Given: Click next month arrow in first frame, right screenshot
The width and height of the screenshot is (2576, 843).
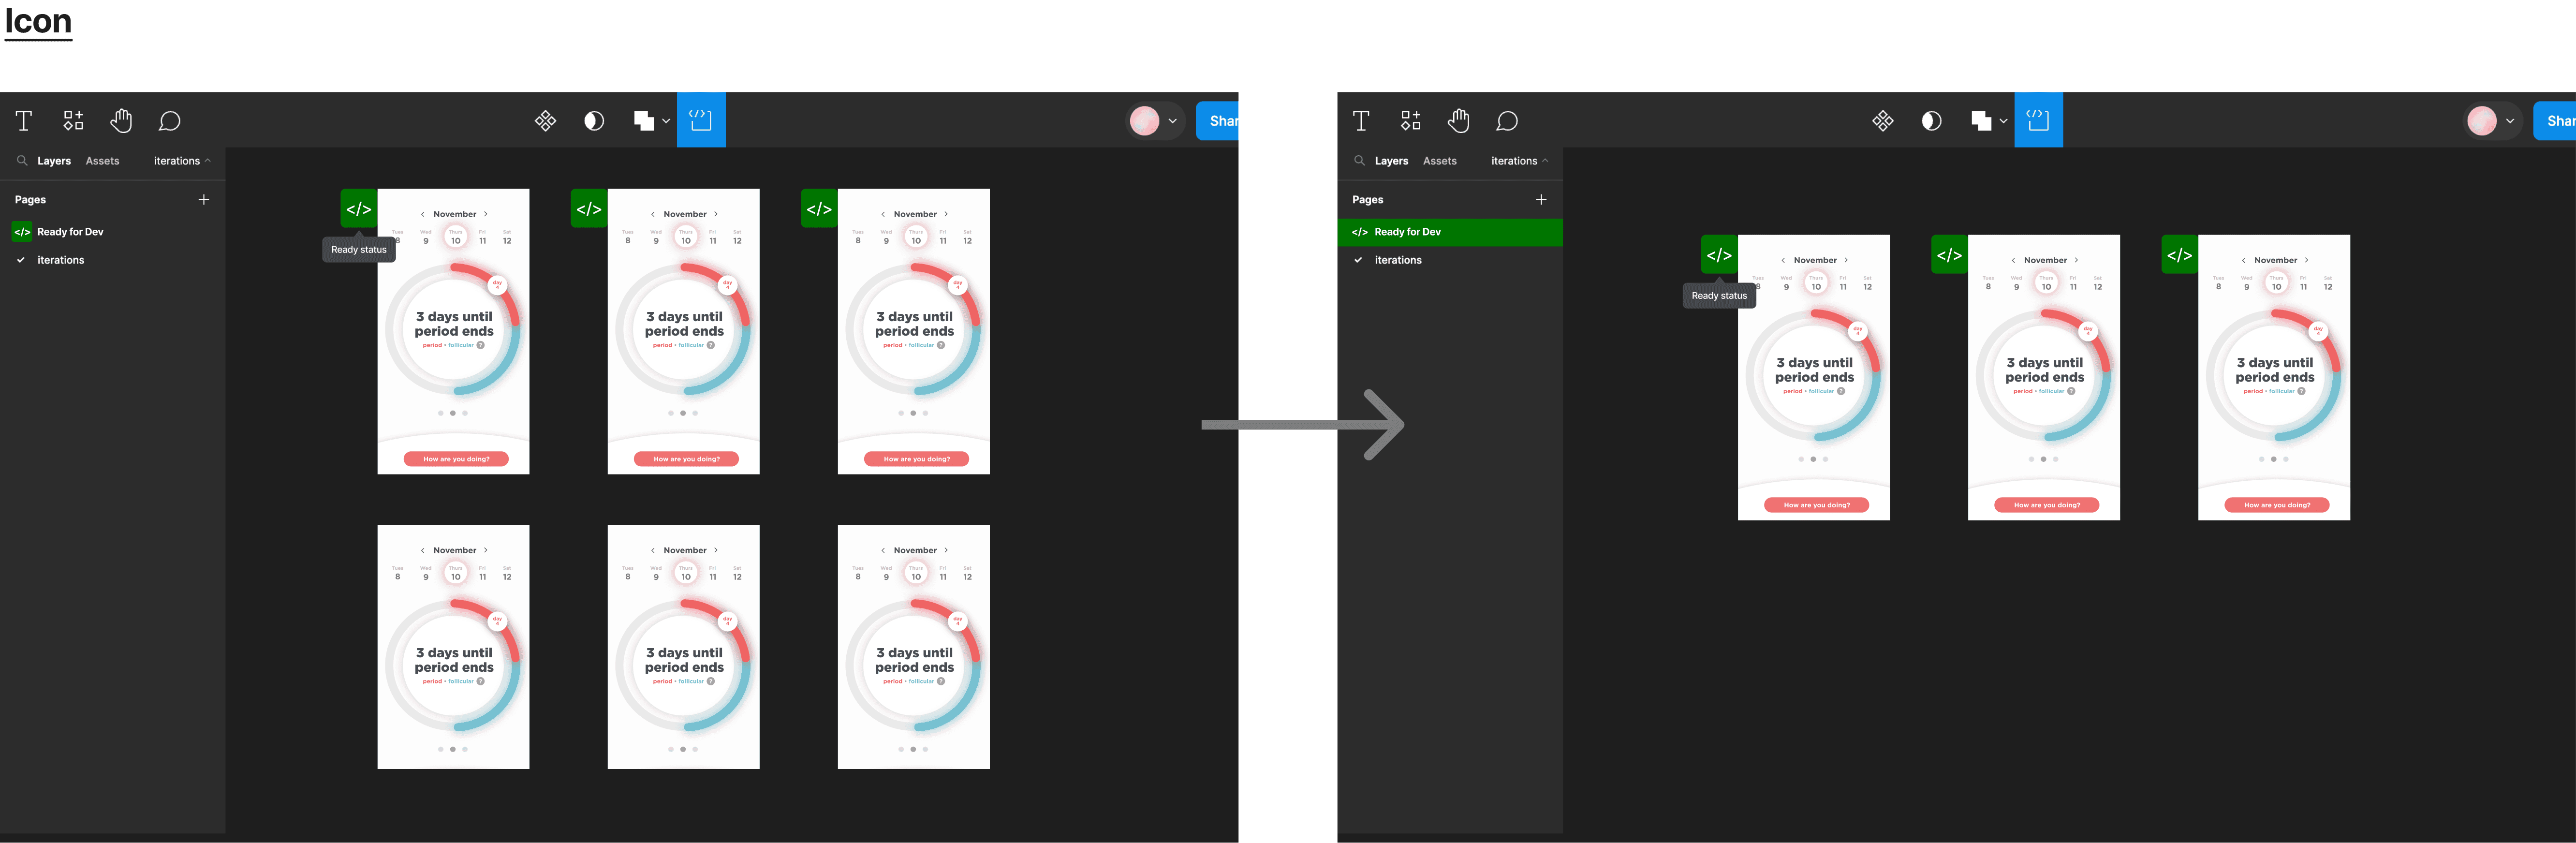Looking at the screenshot, I should tap(1846, 260).
